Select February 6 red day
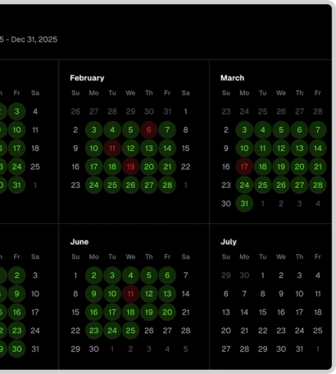The height and width of the screenshot is (374, 336). (x=149, y=130)
